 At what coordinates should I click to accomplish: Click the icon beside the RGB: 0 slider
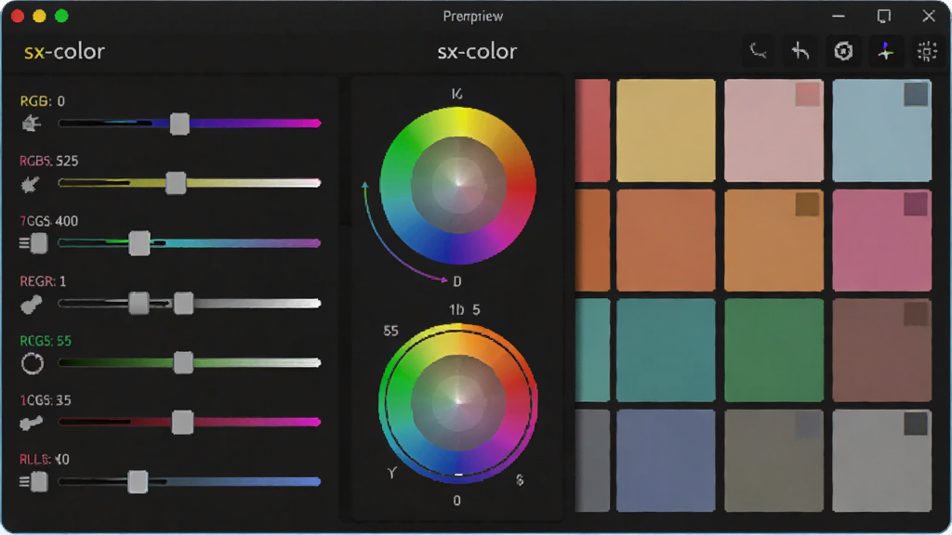pyautogui.click(x=31, y=124)
